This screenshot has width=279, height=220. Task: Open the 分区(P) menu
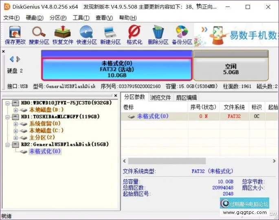coord(58,18)
